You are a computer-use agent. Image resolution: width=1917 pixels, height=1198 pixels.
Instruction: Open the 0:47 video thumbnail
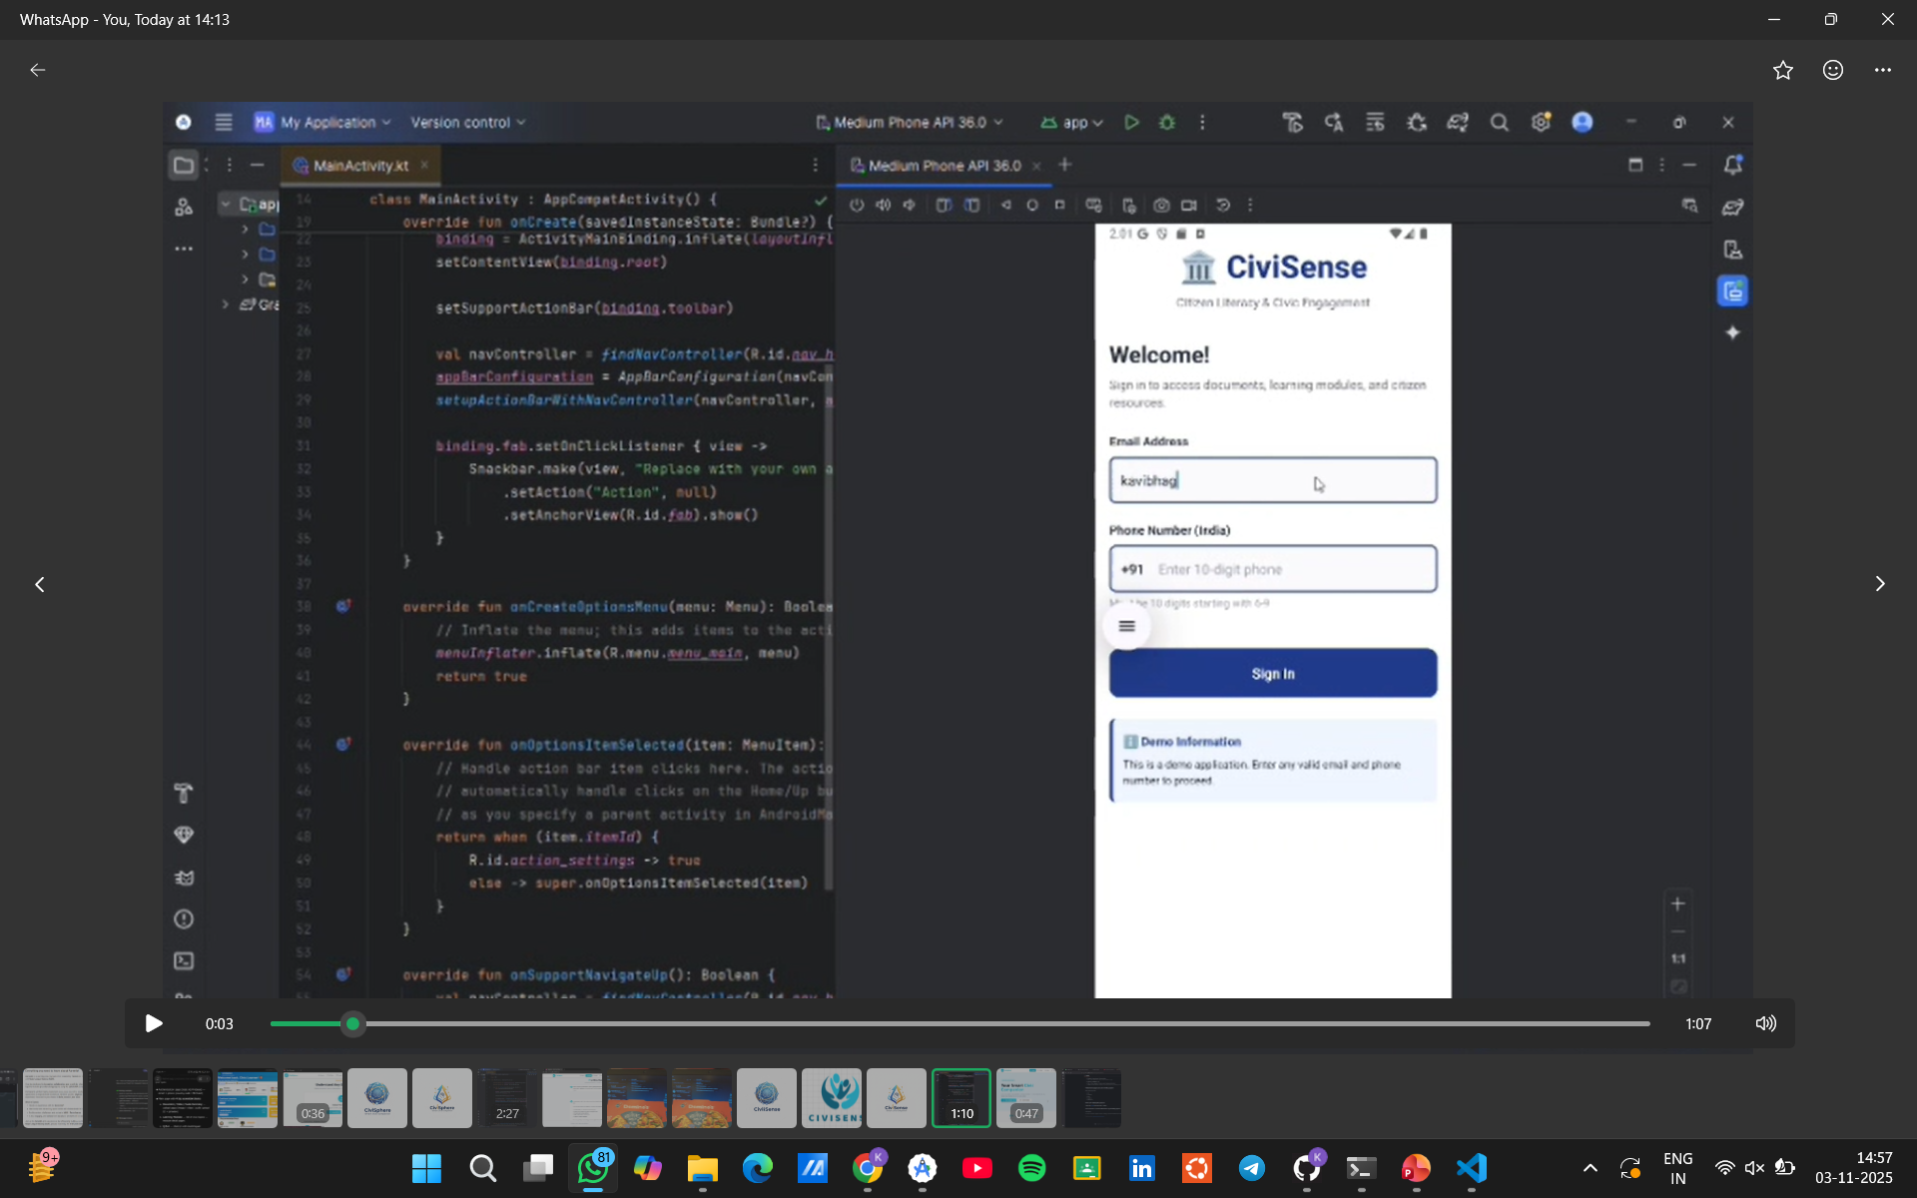[x=1025, y=1098]
